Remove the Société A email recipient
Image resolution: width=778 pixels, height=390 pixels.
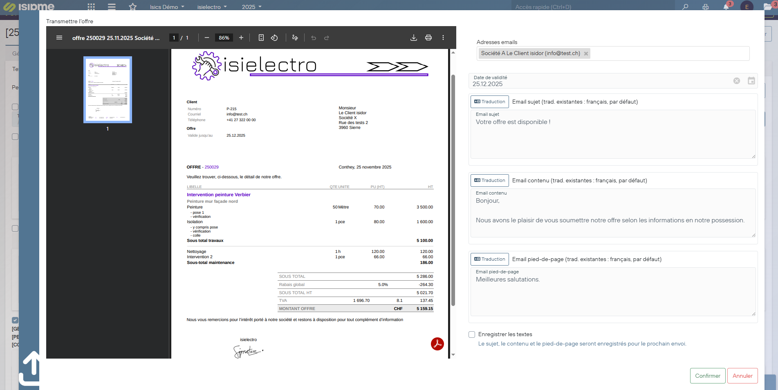[x=586, y=53]
